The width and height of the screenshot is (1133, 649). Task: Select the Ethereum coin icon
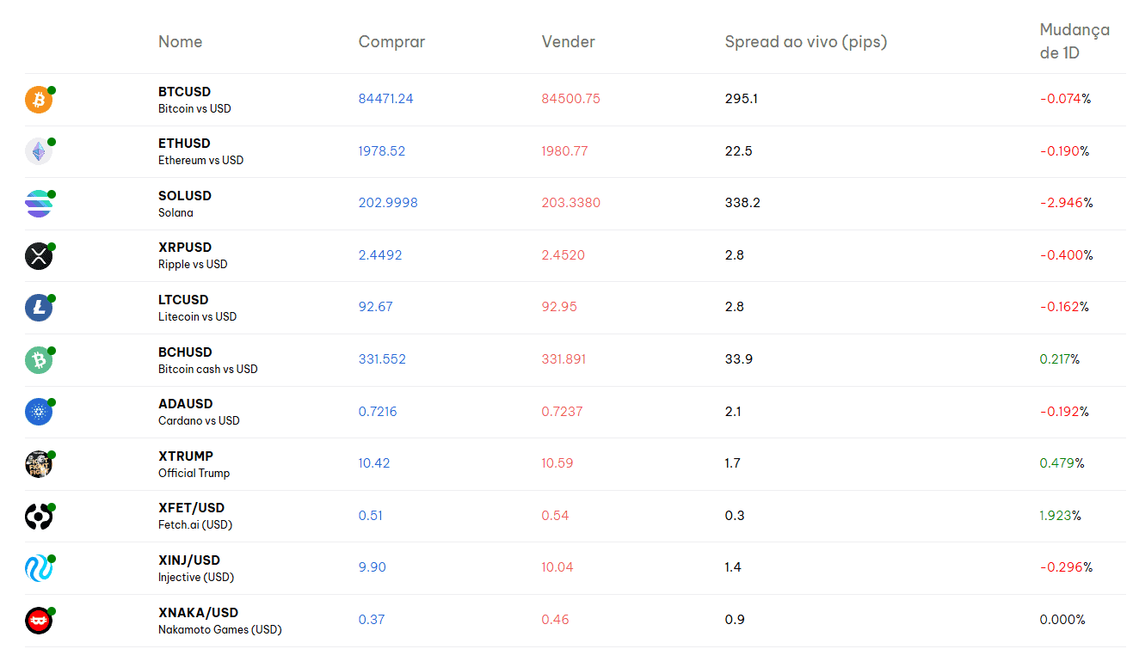(39, 151)
